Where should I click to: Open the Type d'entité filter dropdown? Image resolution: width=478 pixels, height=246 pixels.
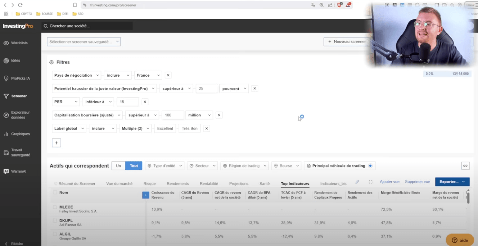pyautogui.click(x=164, y=166)
